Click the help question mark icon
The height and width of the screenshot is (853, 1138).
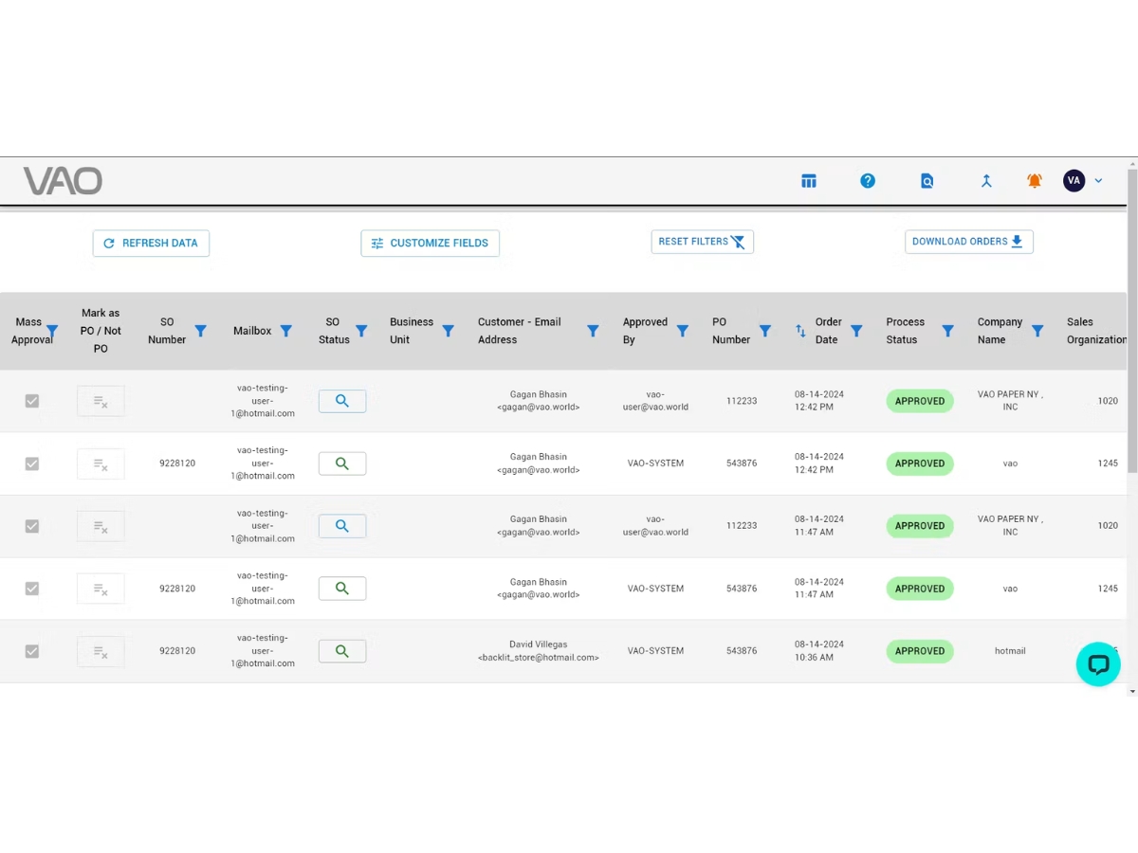click(x=868, y=181)
